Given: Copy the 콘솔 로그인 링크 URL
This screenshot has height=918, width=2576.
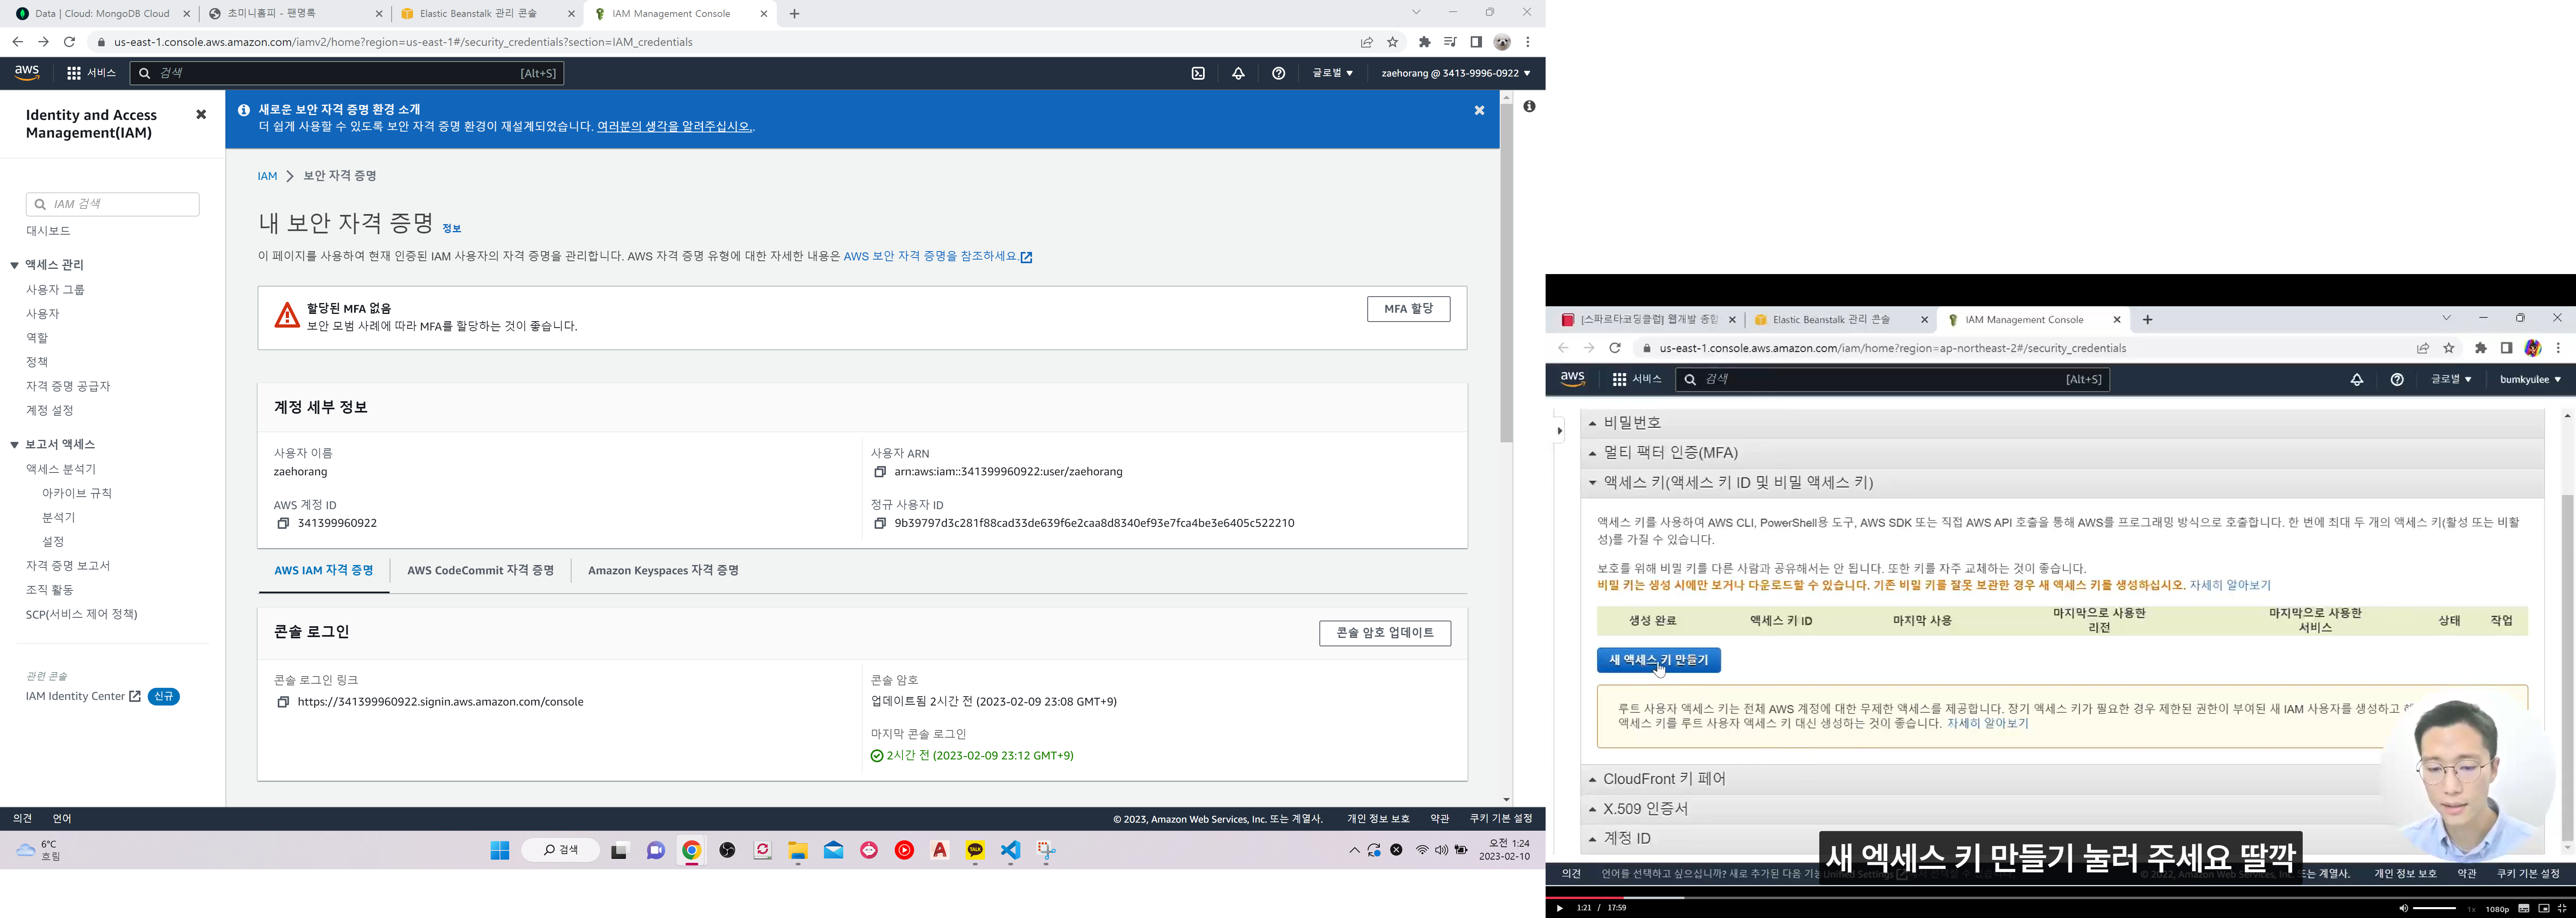Looking at the screenshot, I should [x=283, y=702].
